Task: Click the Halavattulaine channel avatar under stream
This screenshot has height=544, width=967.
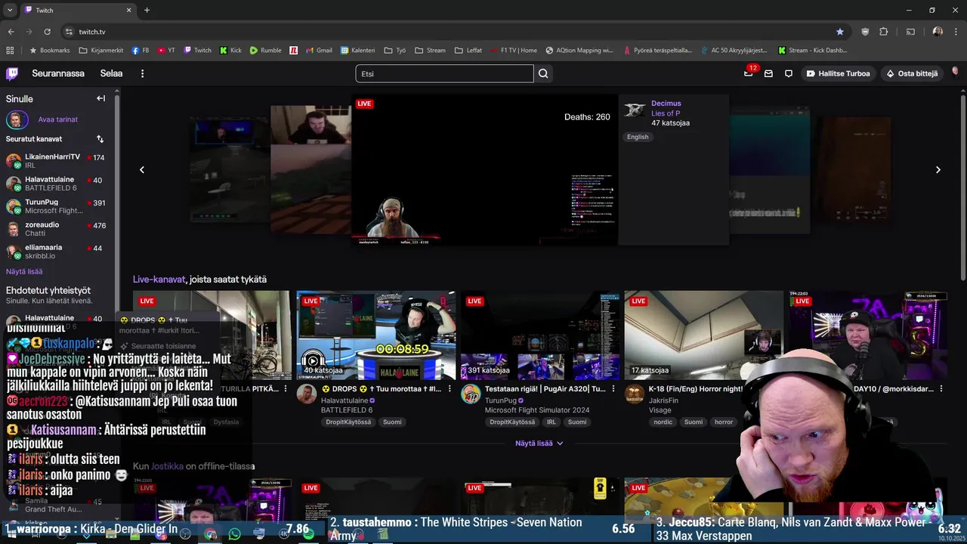Action: (x=307, y=394)
